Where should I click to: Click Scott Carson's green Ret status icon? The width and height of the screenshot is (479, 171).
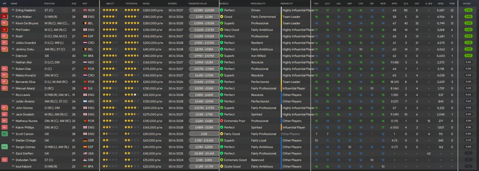[4, 134]
